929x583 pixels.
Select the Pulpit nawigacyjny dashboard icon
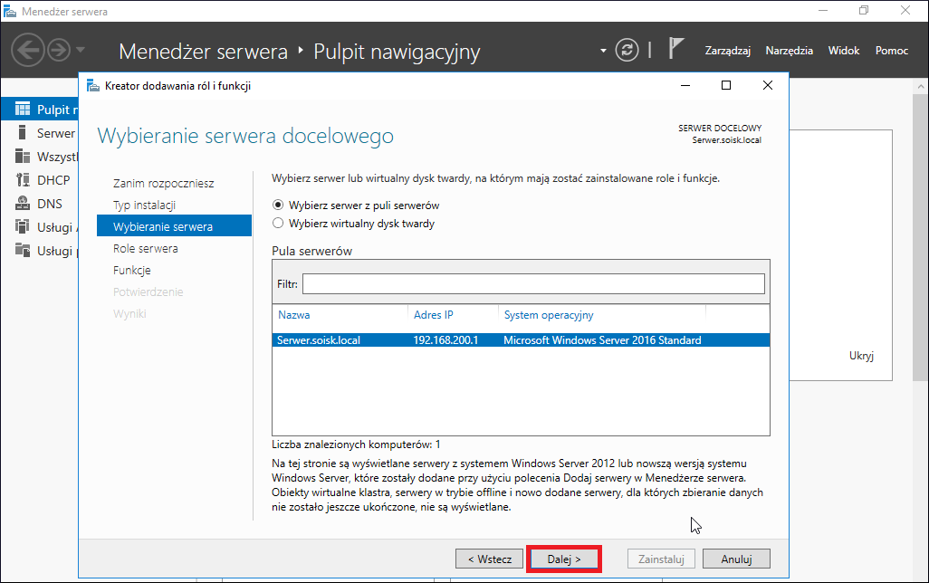click(x=23, y=109)
